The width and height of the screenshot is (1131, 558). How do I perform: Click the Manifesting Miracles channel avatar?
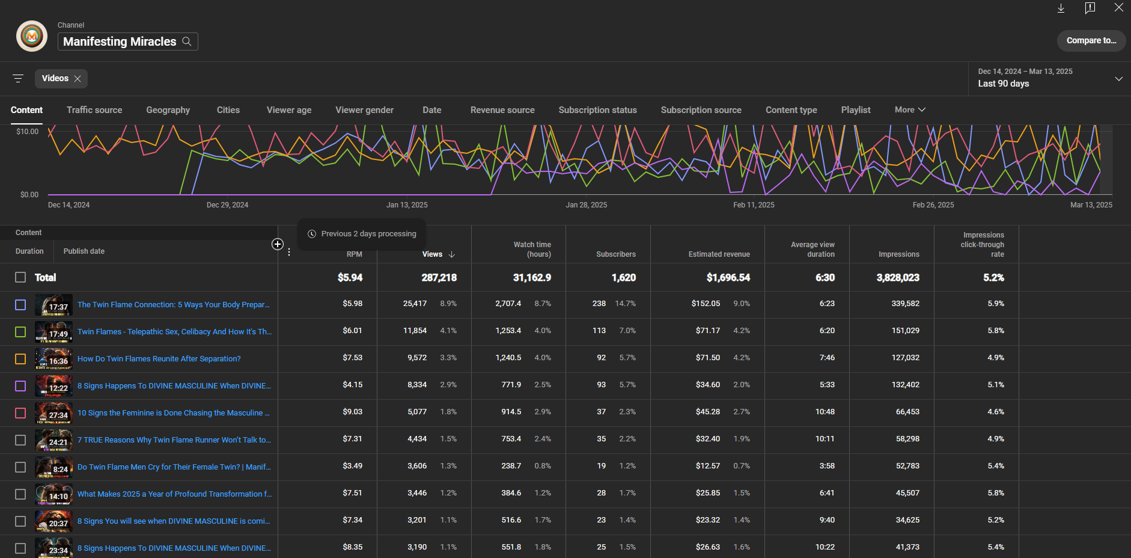32,36
